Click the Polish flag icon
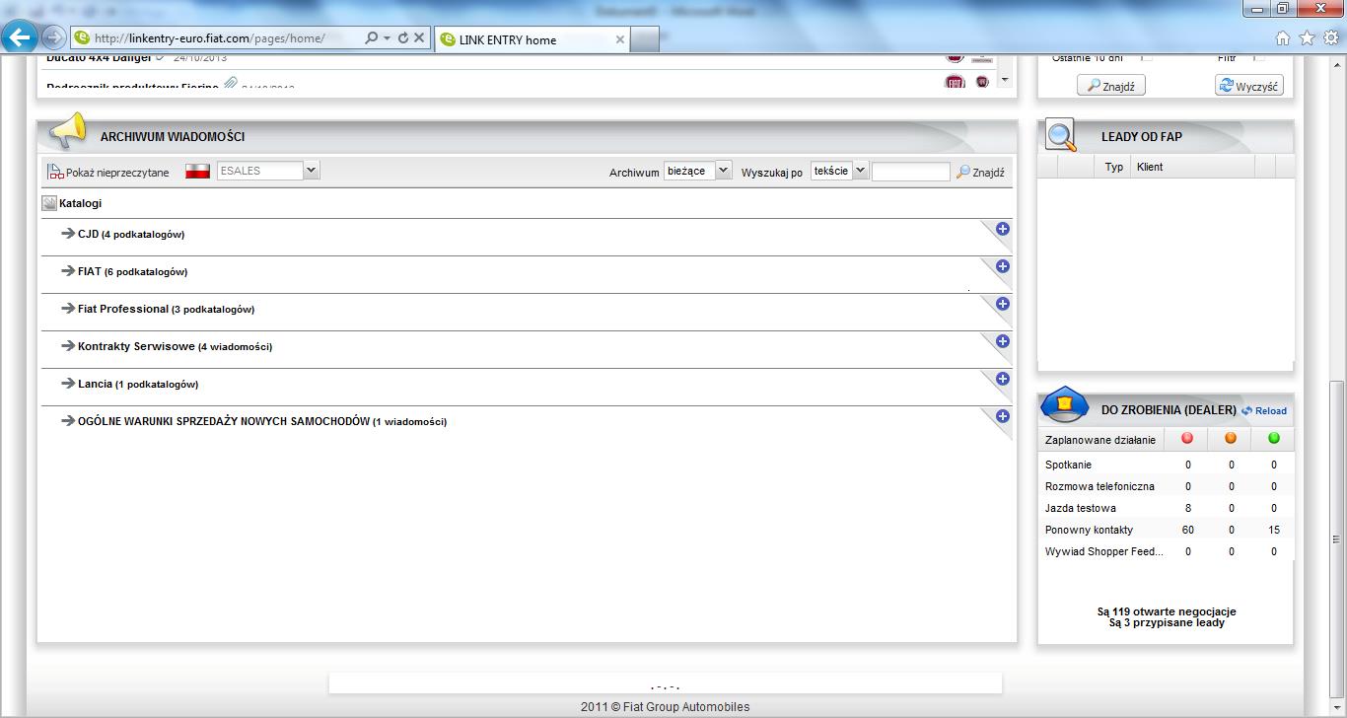 [x=198, y=171]
